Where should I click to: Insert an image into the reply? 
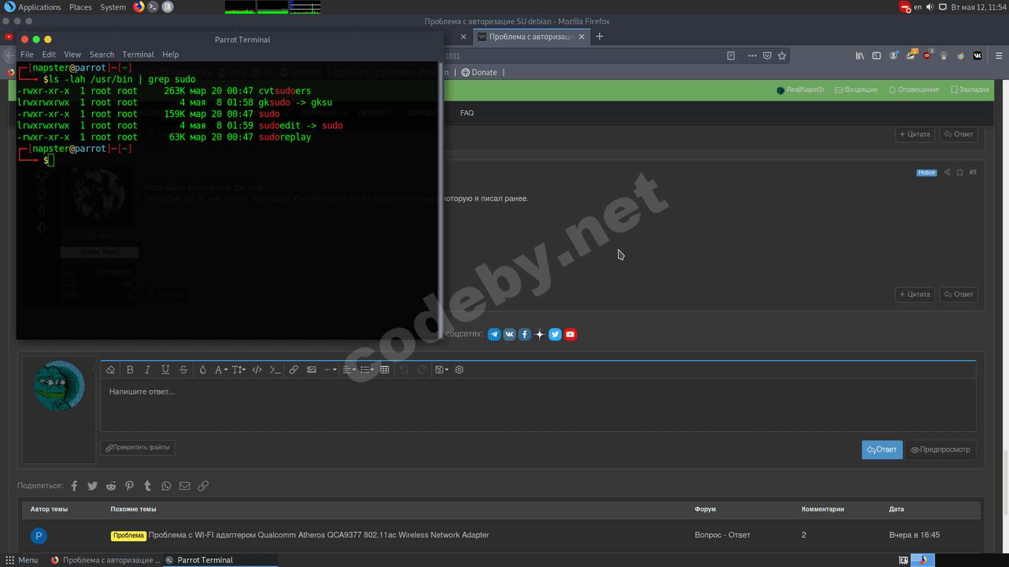(312, 370)
